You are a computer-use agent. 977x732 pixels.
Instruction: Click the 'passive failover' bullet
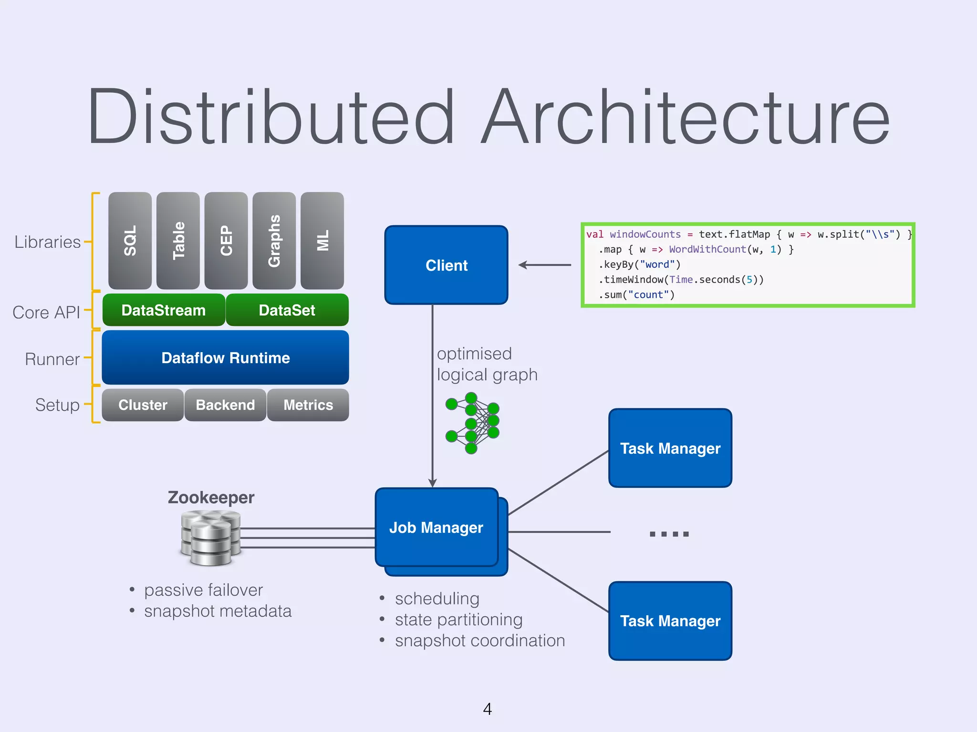[x=203, y=590]
